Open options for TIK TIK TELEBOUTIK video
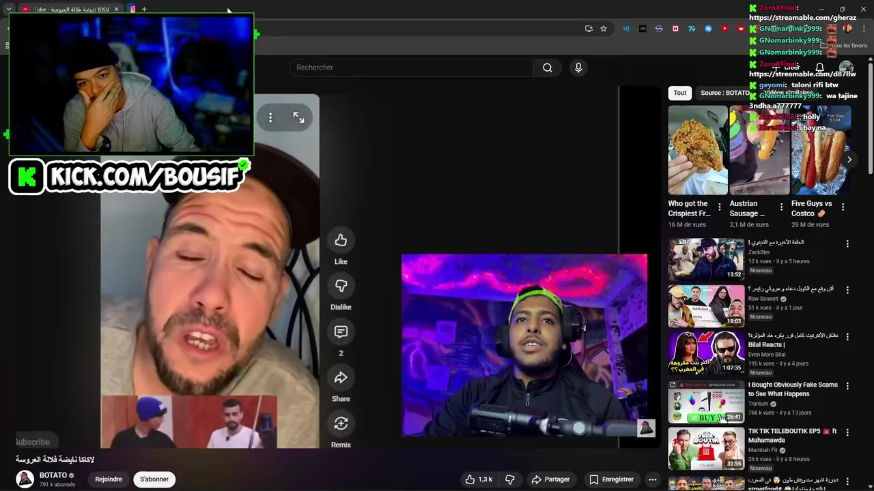874x491 pixels. (847, 432)
